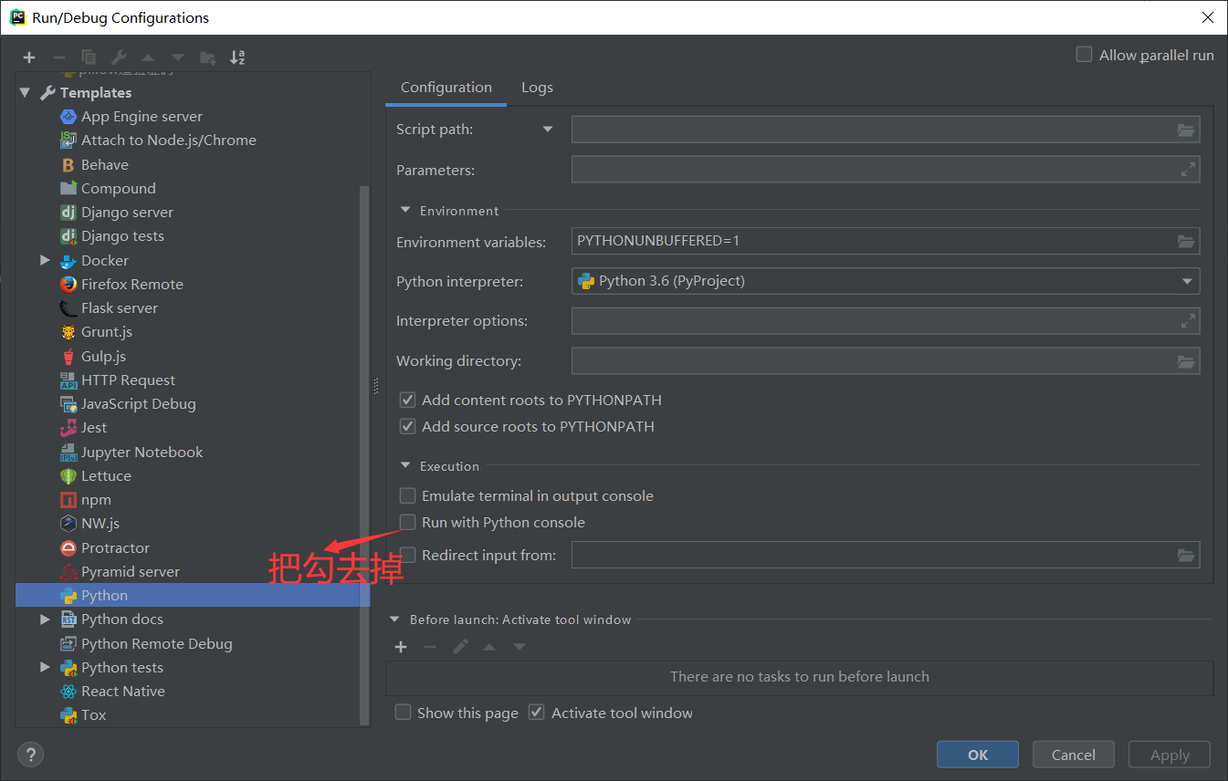1228x781 pixels.
Task: Collapse the Environment section
Action: [x=405, y=211]
